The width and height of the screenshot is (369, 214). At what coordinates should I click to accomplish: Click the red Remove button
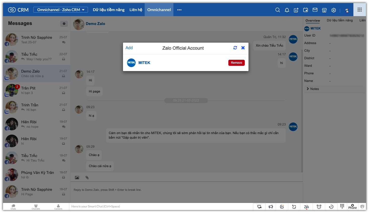(236, 63)
